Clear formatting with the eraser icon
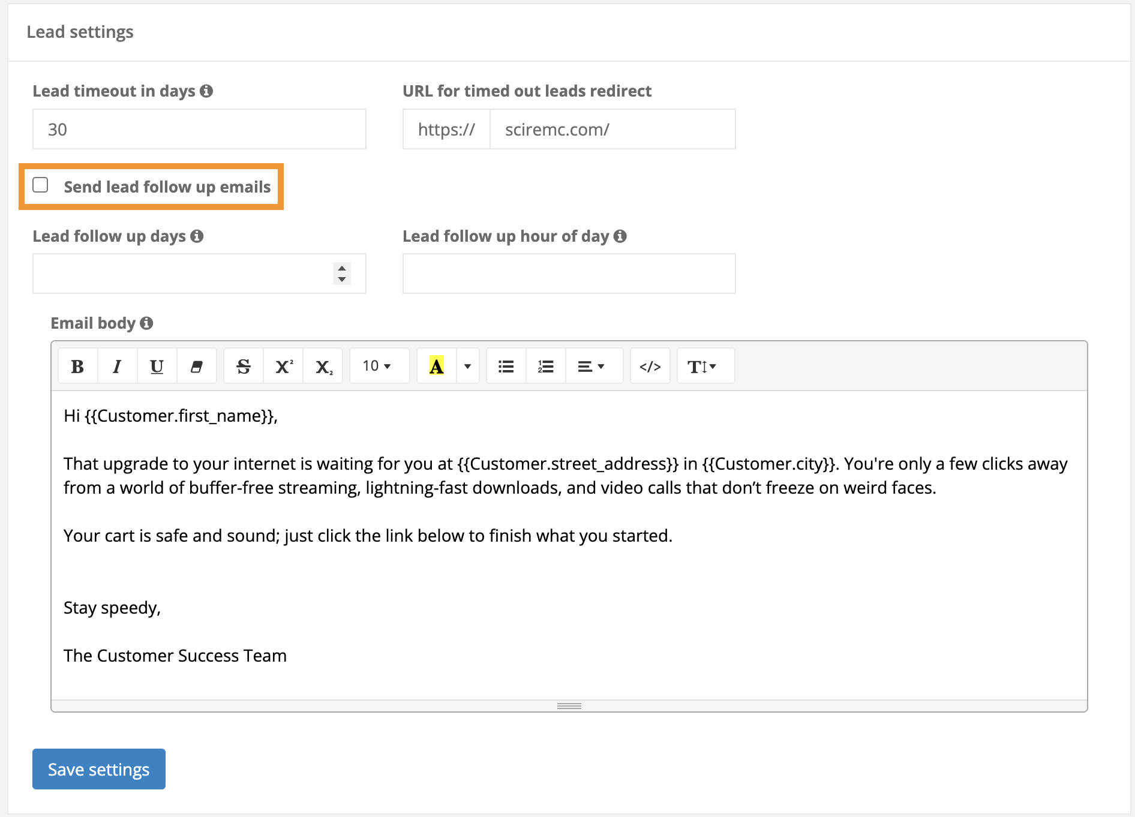This screenshot has width=1135, height=817. [x=196, y=365]
